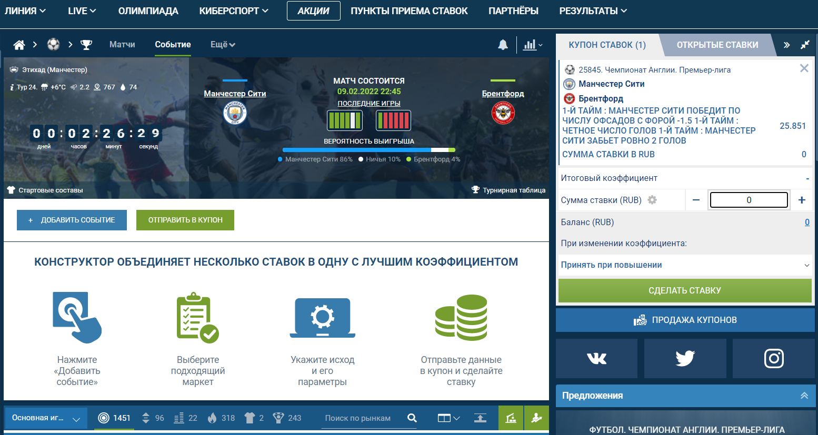Click the notification bell icon
This screenshot has height=435, width=818.
coord(503,45)
